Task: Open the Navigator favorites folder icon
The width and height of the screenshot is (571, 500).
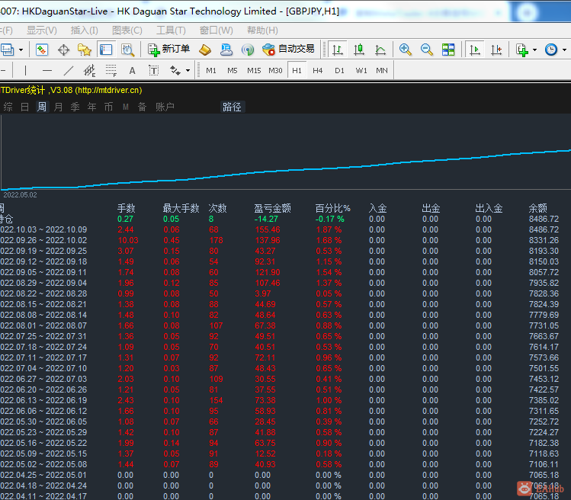Action: tap(85, 50)
